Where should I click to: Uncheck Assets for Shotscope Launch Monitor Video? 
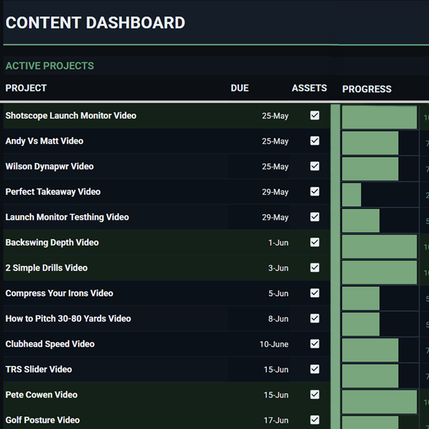point(315,115)
